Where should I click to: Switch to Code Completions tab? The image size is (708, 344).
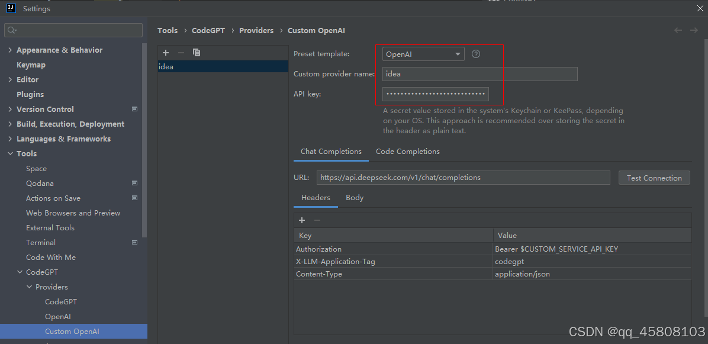[408, 152]
